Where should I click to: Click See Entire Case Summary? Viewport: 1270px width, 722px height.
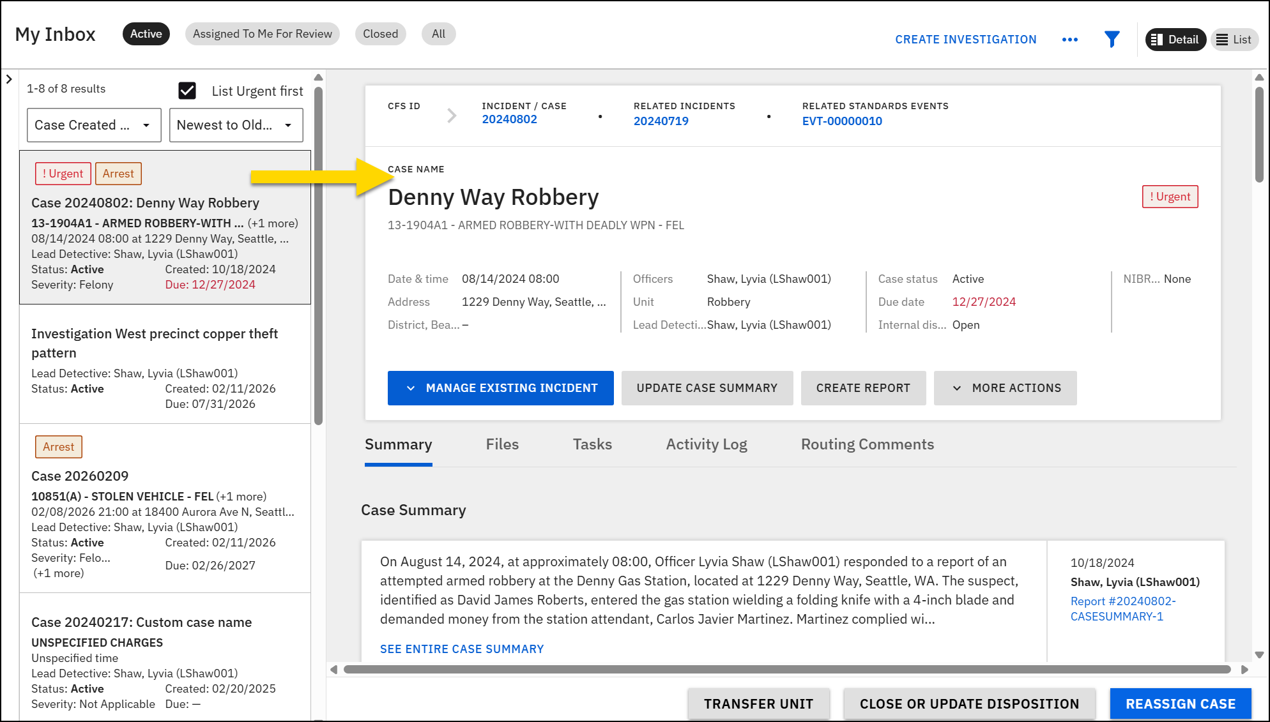461,649
